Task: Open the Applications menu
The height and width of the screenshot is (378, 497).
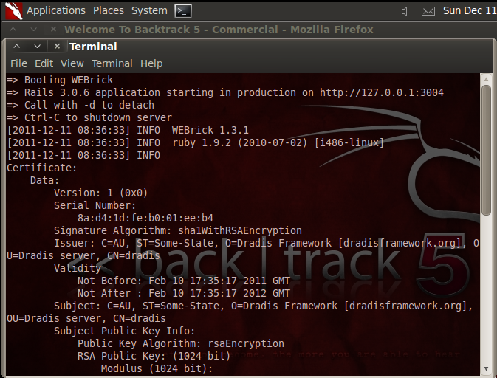Action: click(56, 10)
